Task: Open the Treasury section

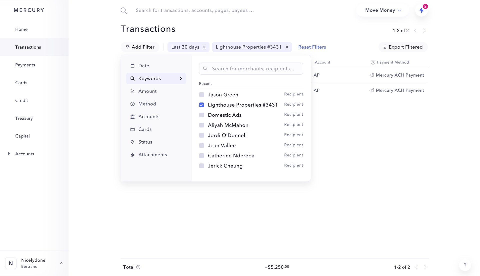Action: tap(24, 118)
